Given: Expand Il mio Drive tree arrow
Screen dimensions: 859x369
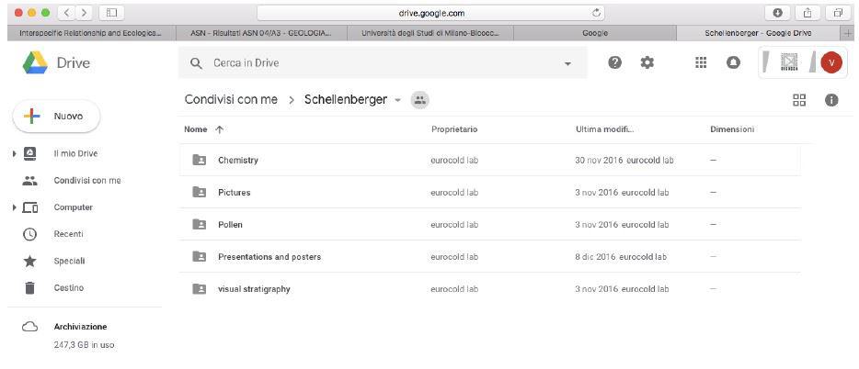Looking at the screenshot, I should (x=14, y=154).
